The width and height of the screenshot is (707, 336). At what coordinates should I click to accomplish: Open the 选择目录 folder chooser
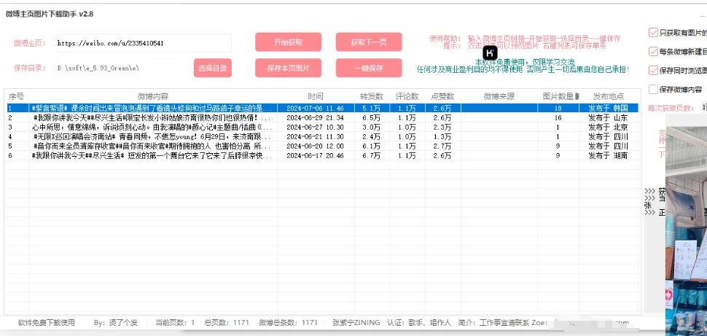coord(213,68)
